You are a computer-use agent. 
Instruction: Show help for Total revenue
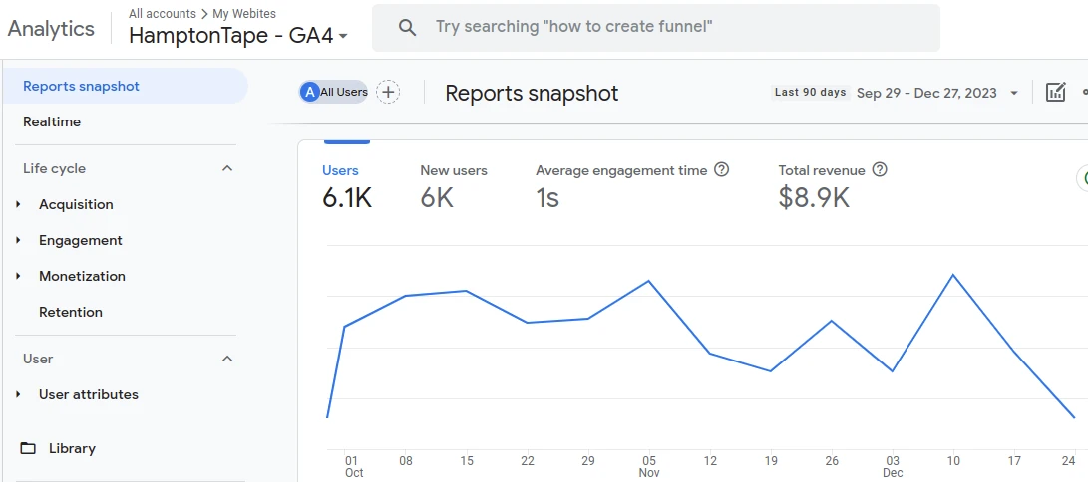(880, 169)
